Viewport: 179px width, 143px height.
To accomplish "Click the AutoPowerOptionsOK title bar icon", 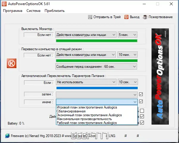I will 4,4.
